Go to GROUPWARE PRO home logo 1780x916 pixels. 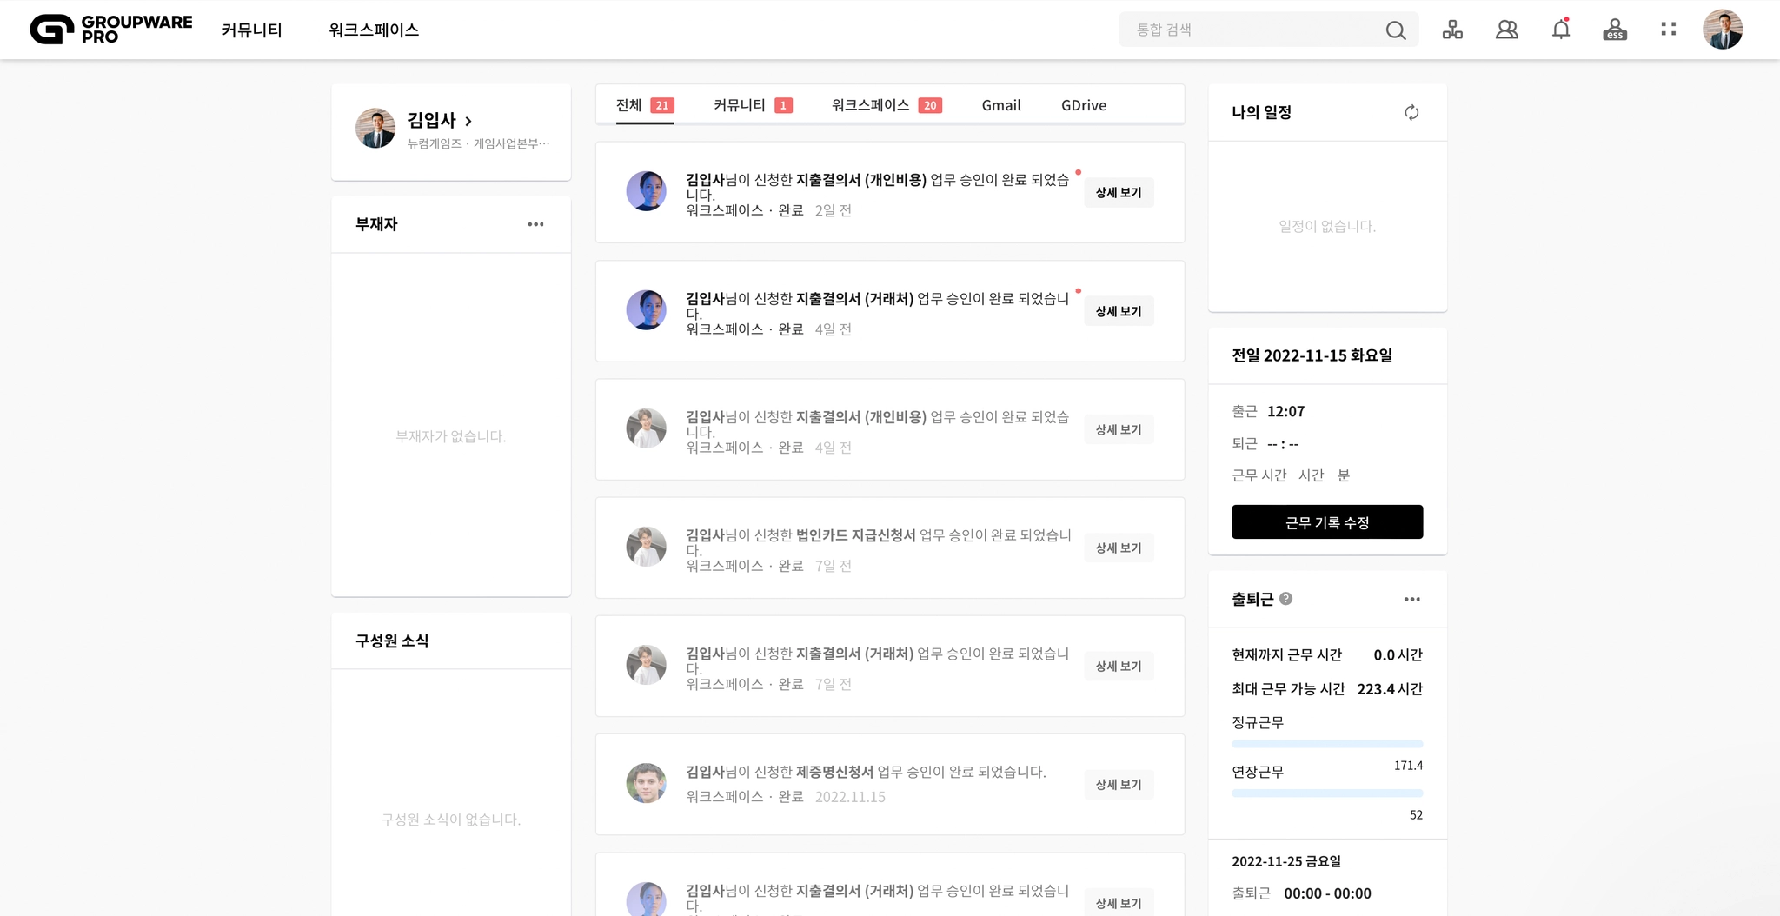tap(111, 30)
